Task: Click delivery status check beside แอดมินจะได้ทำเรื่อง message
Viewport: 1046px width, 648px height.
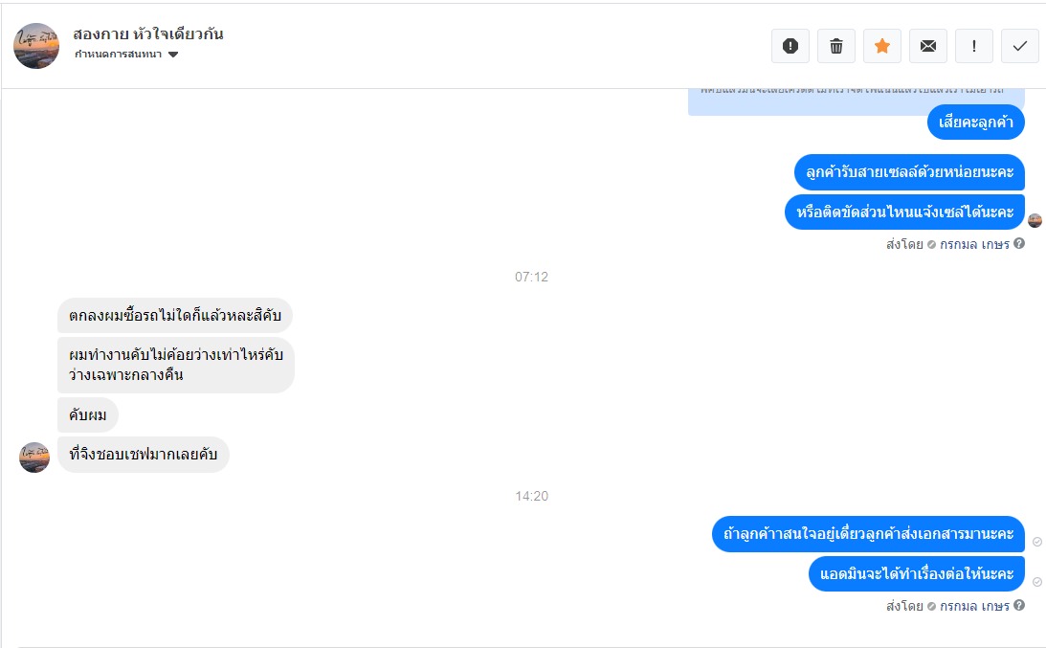Action: click(x=1037, y=582)
